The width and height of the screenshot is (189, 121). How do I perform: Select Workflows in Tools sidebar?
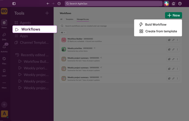point(35,29)
